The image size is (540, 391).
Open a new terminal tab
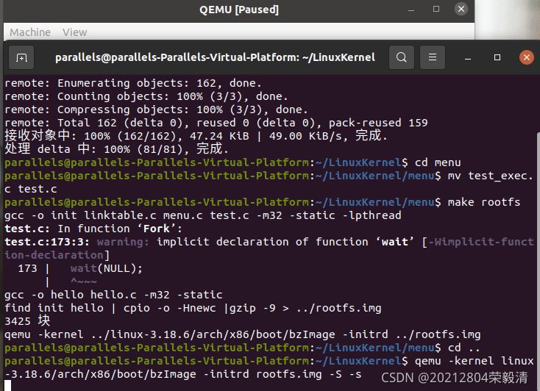pos(21,57)
